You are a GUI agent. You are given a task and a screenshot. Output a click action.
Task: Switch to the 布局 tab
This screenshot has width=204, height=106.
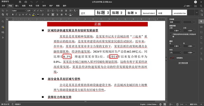30,6
